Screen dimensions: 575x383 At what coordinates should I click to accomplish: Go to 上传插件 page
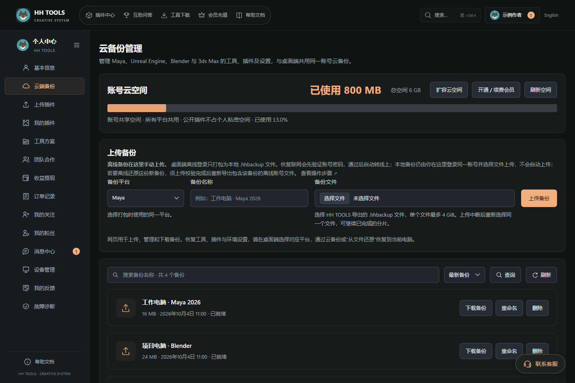(44, 105)
